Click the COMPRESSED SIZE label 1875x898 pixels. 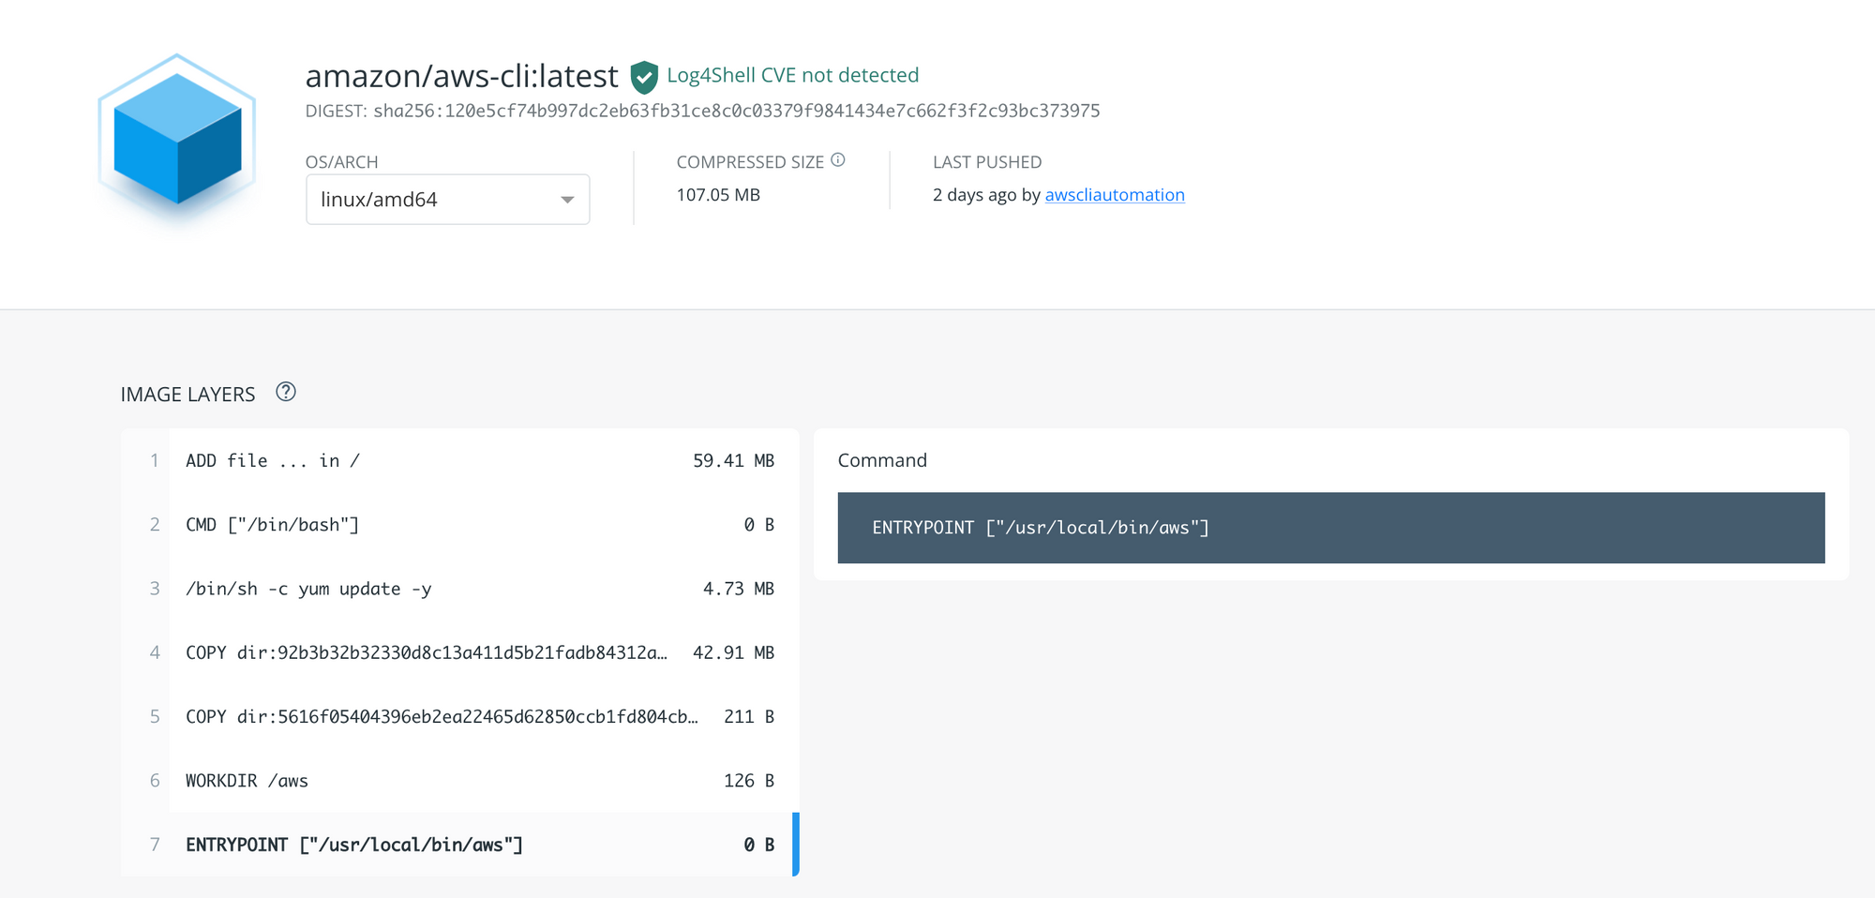pos(750,162)
